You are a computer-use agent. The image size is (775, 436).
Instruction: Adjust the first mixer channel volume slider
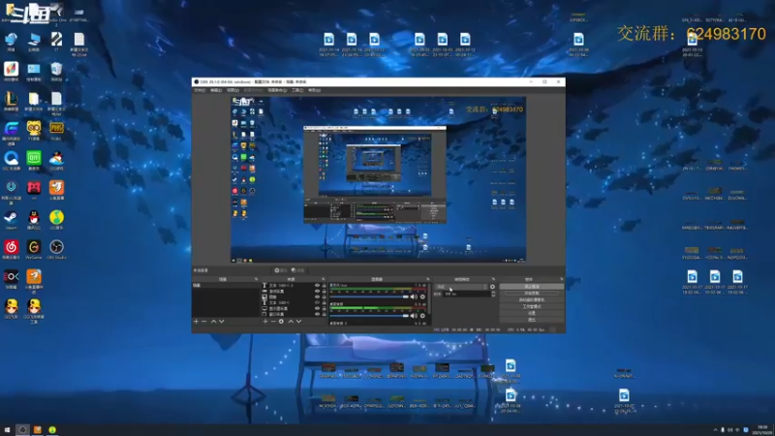click(x=369, y=296)
